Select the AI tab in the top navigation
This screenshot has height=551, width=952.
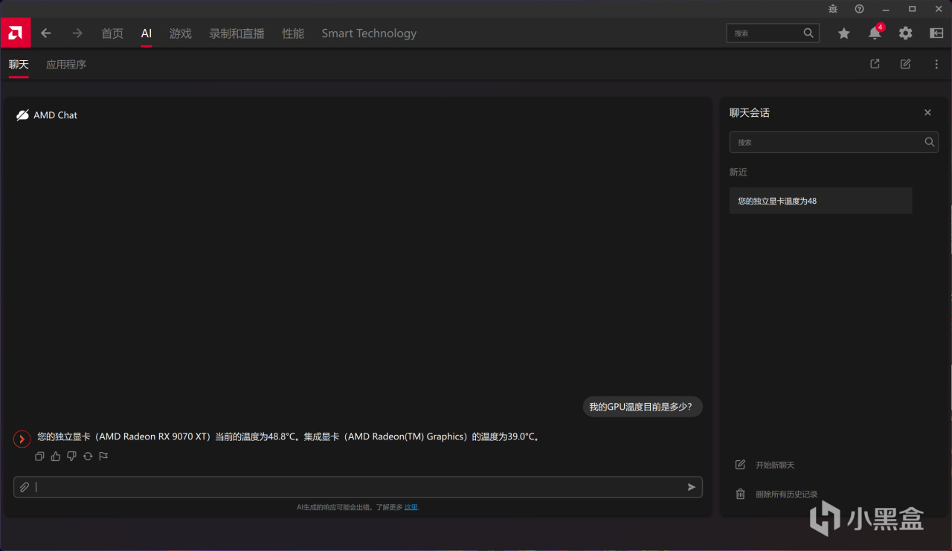click(147, 33)
